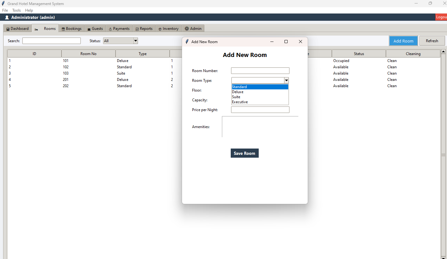Click the Room Number input field
This screenshot has height=259, width=447.
click(x=260, y=71)
